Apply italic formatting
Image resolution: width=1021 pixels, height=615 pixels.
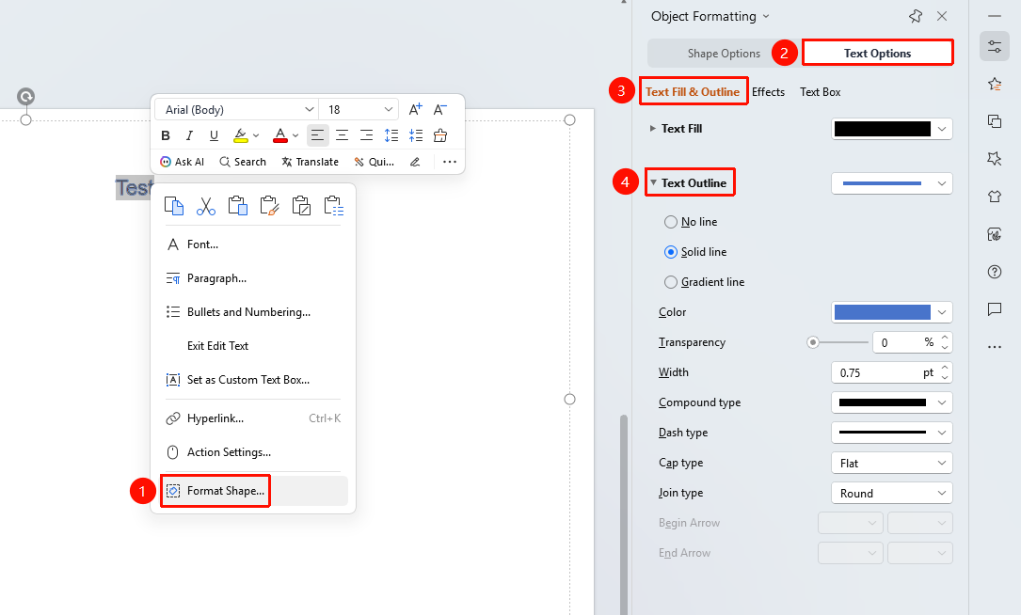[x=189, y=135]
